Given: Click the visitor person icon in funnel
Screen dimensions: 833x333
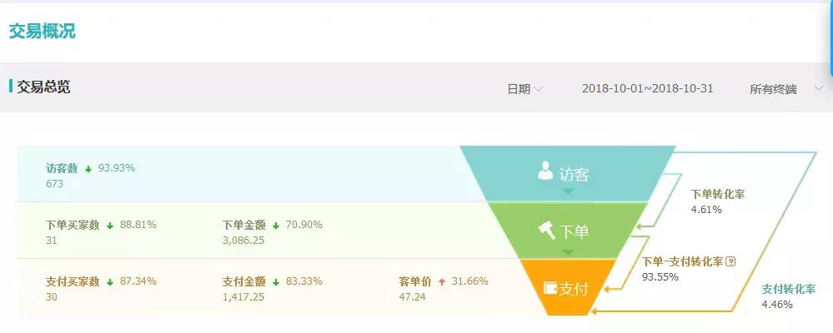Looking at the screenshot, I should (x=545, y=171).
